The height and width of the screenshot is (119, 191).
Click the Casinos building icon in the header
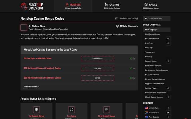106,4
